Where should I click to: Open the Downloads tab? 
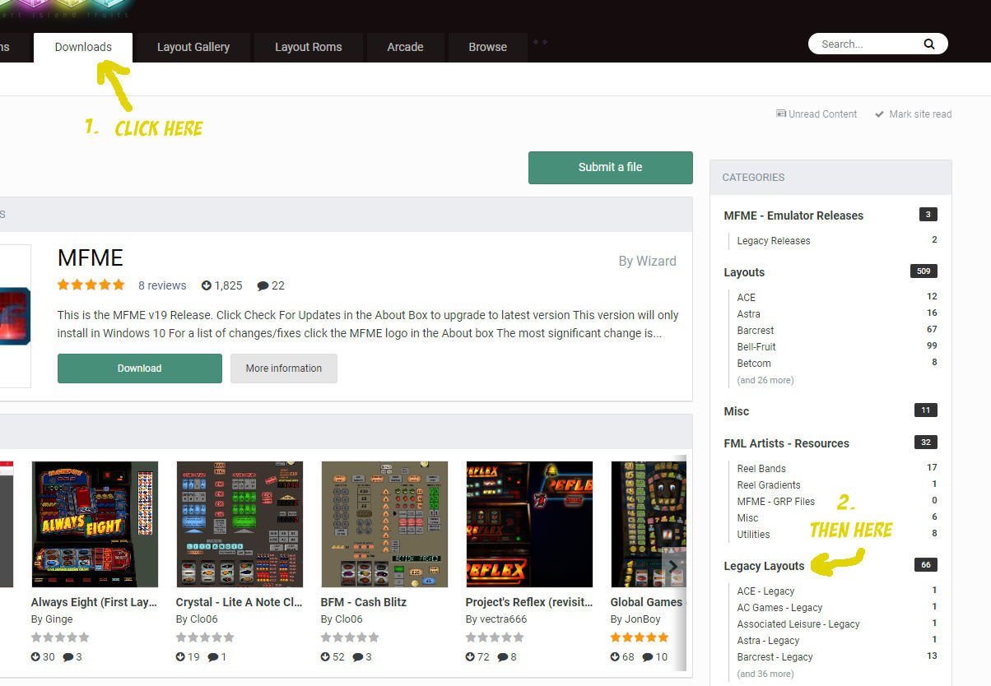point(83,47)
